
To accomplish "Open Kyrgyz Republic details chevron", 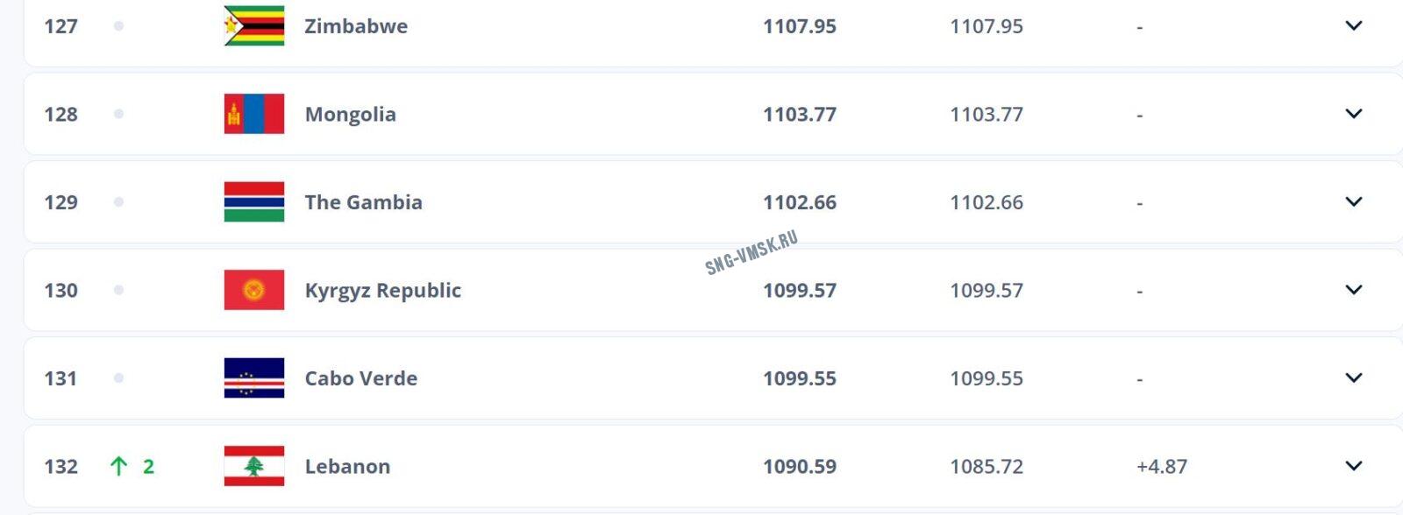I will [1354, 290].
